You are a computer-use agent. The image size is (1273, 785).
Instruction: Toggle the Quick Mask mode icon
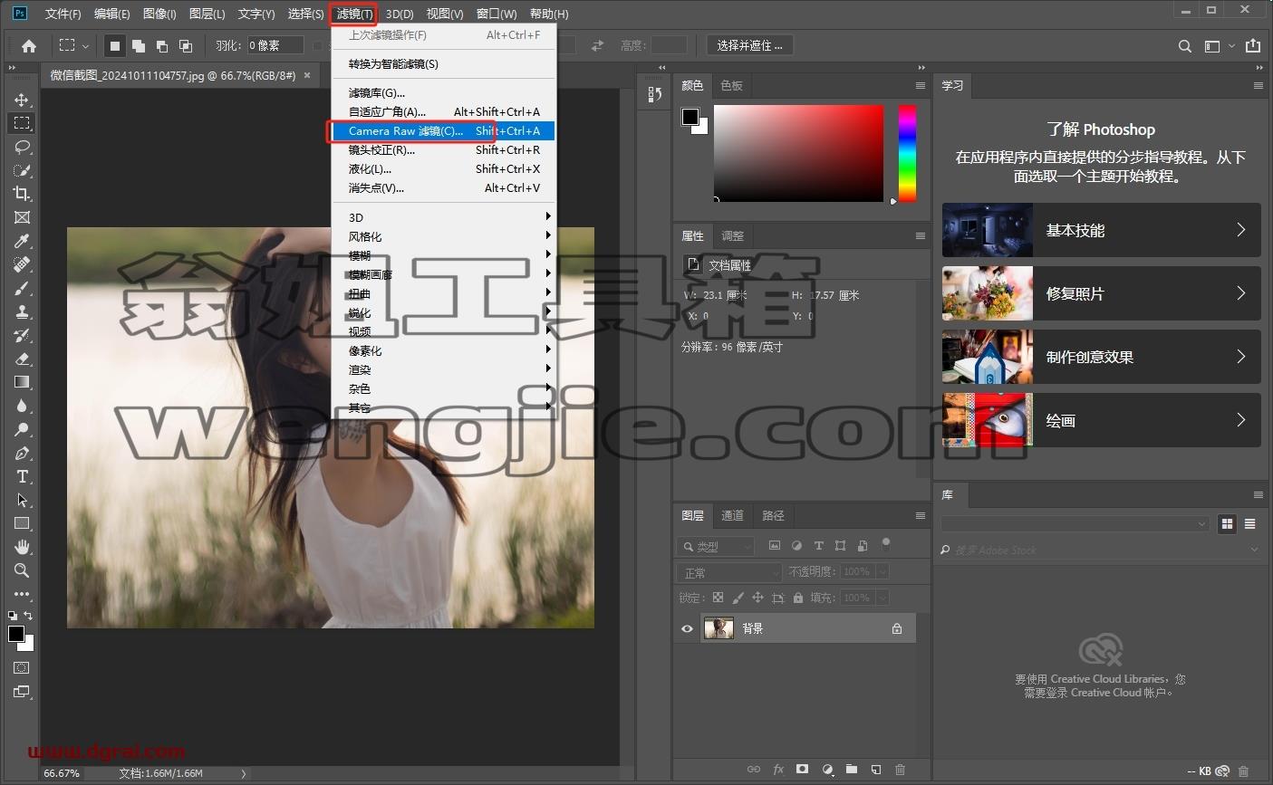(x=22, y=668)
